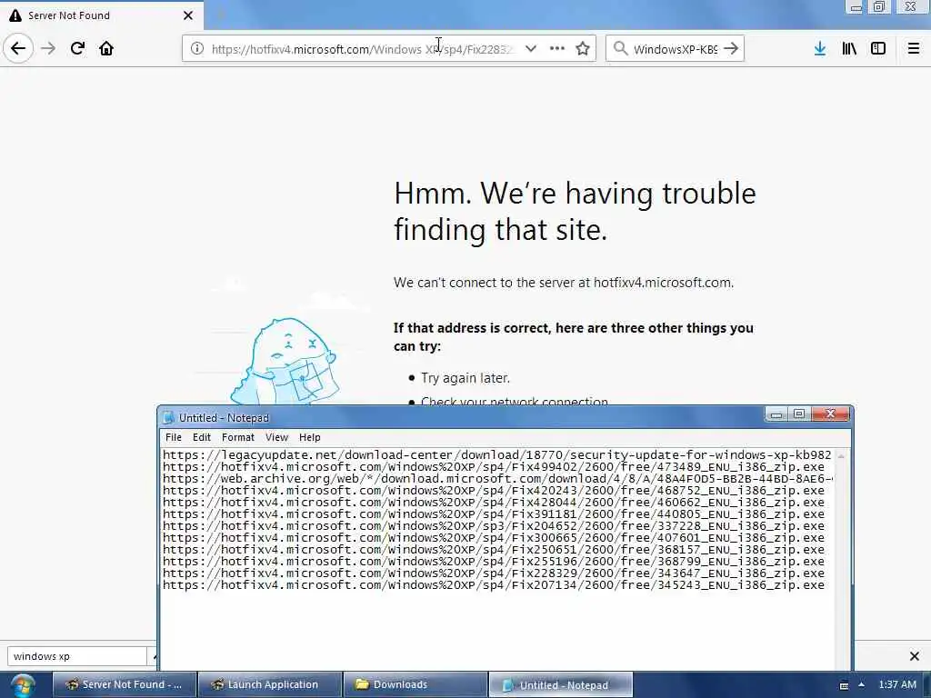Open Notepad File menu

pyautogui.click(x=174, y=437)
